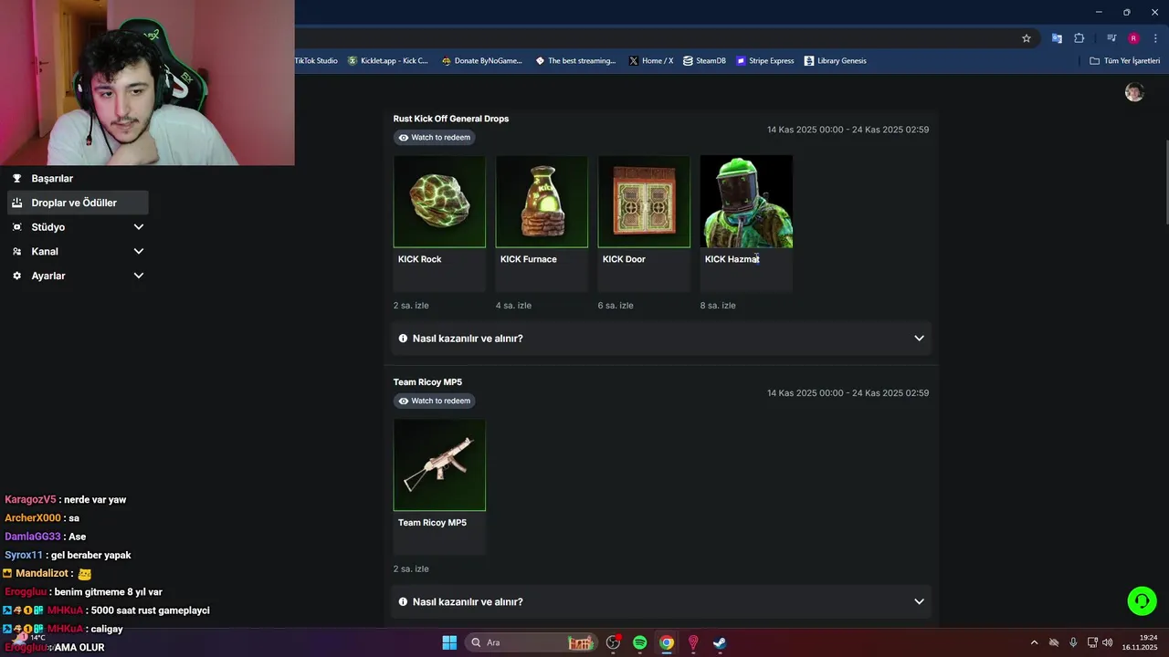1169x657 pixels.
Task: Click the KICK Furnace drop image
Action: click(542, 202)
